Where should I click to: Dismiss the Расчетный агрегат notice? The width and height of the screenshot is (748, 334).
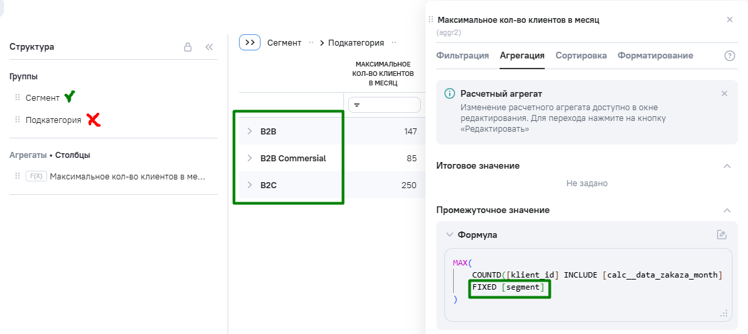[724, 93]
